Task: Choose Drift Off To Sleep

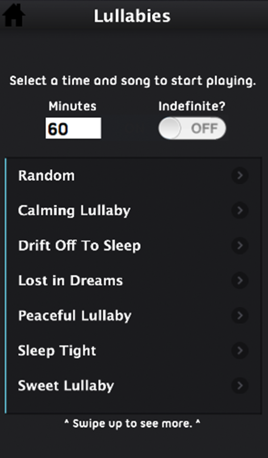Action: (80, 246)
